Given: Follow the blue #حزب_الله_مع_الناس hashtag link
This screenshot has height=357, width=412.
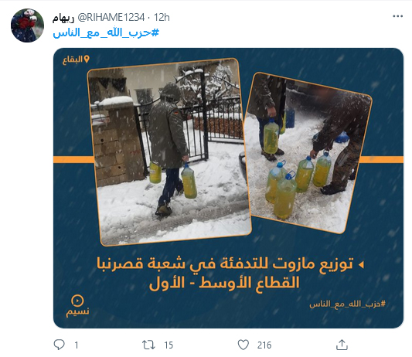Looking at the screenshot, I should [x=106, y=33].
